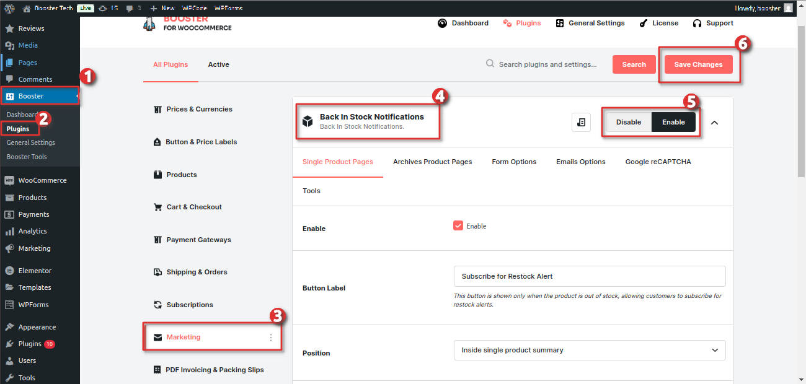Image resolution: width=806 pixels, height=384 pixels.
Task: Toggle the Enable checkbox for single product pages
Action: click(x=458, y=225)
